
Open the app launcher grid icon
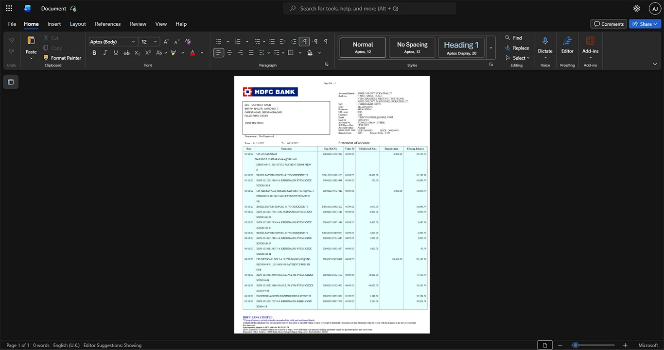[9, 8]
